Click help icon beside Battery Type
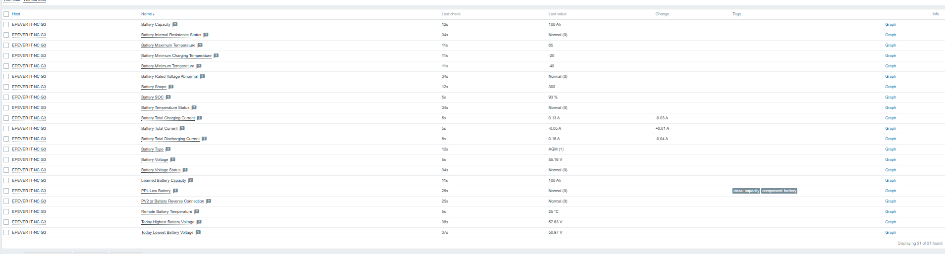This screenshot has height=254, width=945. click(x=168, y=149)
